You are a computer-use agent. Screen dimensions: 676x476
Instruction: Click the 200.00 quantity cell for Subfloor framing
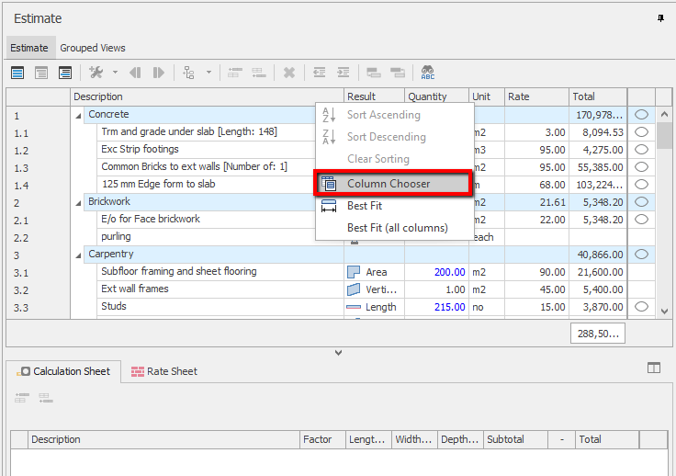click(448, 272)
